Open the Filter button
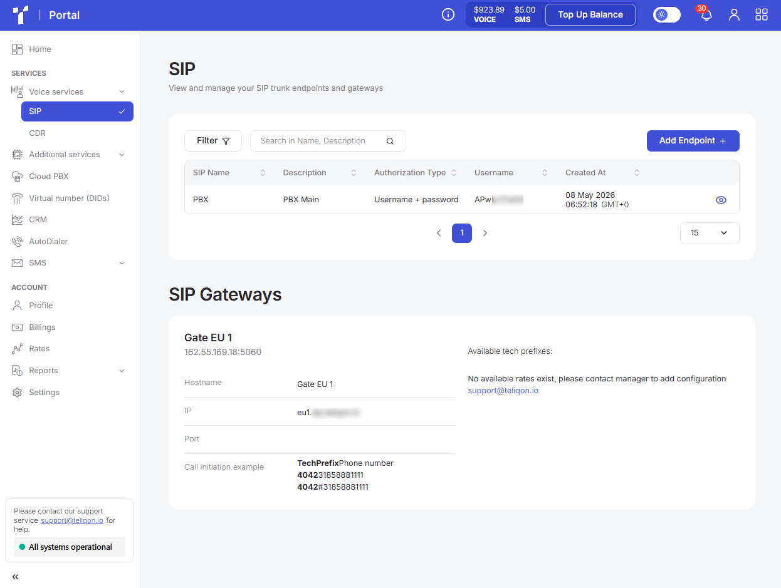This screenshot has height=588, width=781. point(213,141)
